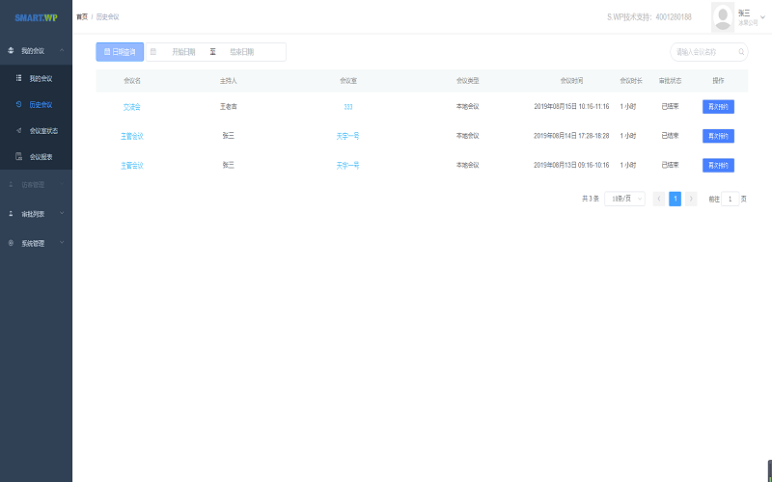Open 天宇一号 room link in 08月13日 row
This screenshot has height=482, width=772.
click(347, 166)
